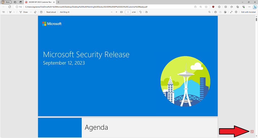
Task: Click the 'of 44' page count text
Action: tap(134, 12)
